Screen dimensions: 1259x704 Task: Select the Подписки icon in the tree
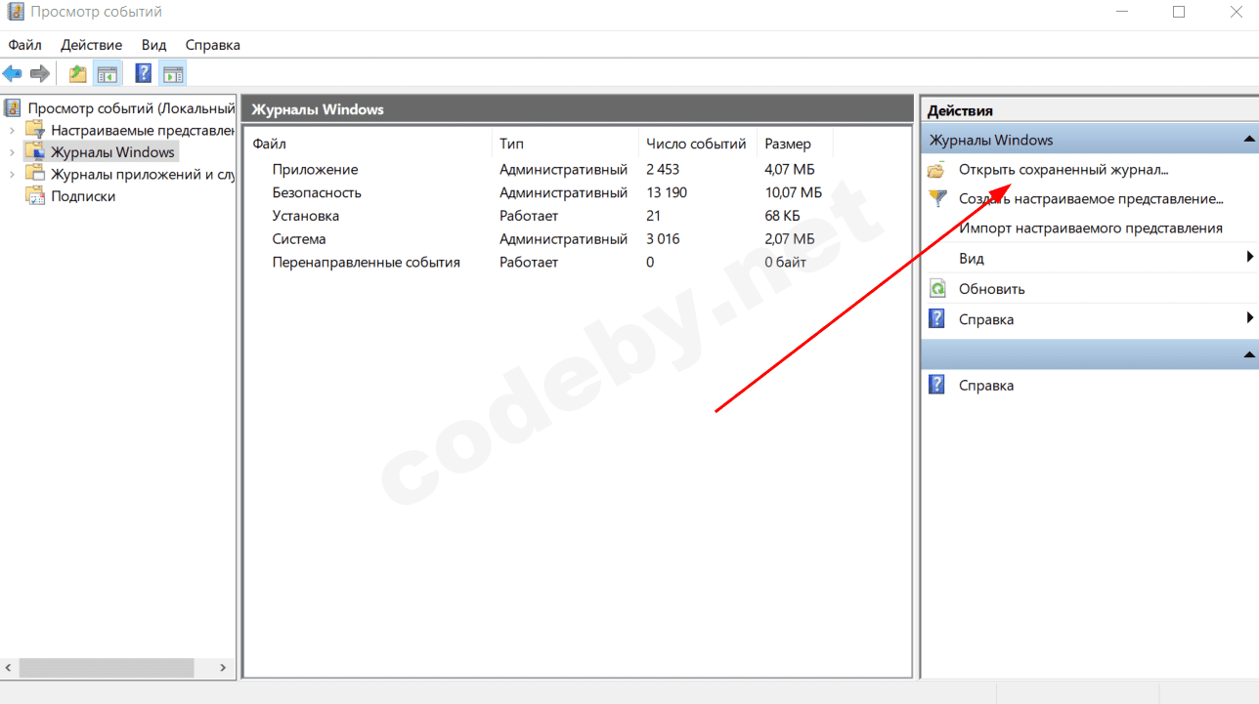[35, 196]
